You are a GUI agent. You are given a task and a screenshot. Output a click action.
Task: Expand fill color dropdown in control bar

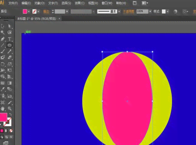click(x=29, y=12)
